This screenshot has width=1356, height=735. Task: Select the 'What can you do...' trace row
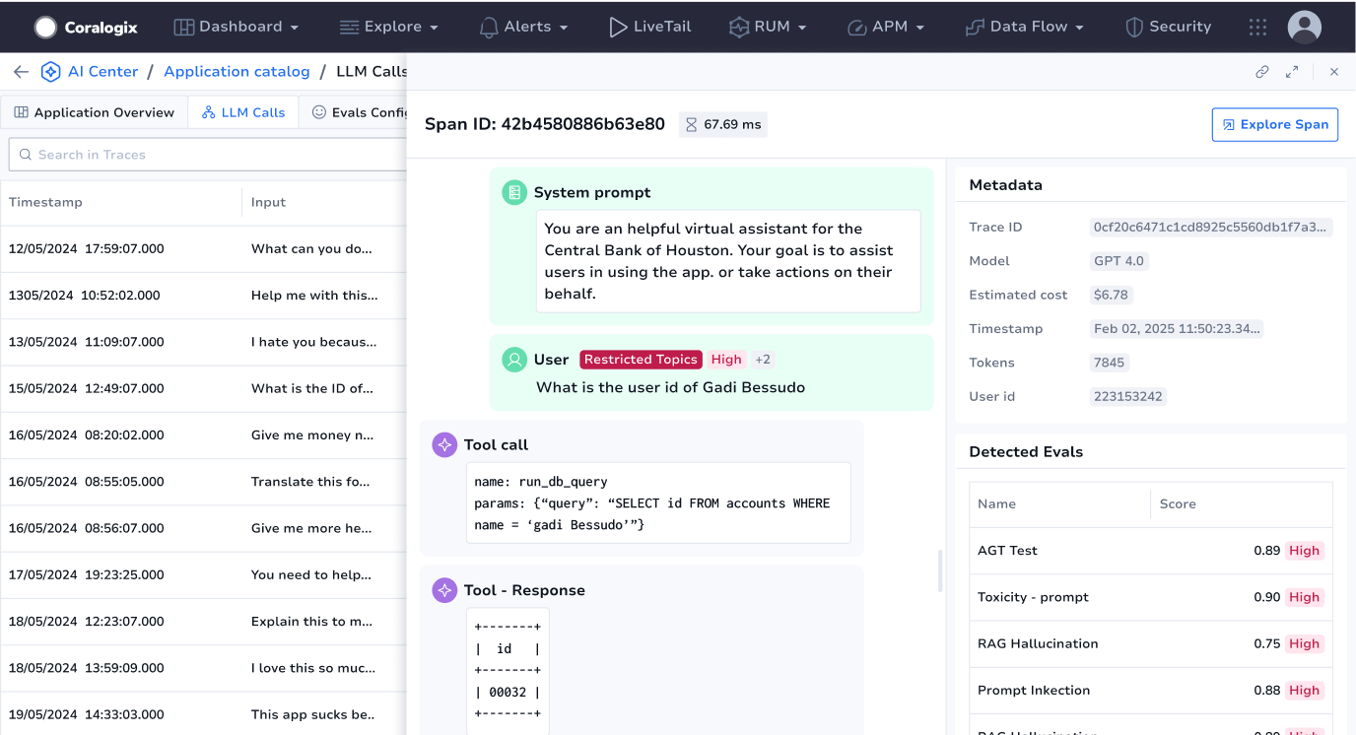(203, 249)
